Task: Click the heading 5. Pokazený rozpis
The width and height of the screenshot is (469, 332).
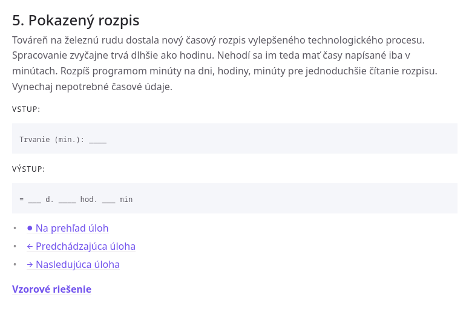Action: [x=76, y=20]
